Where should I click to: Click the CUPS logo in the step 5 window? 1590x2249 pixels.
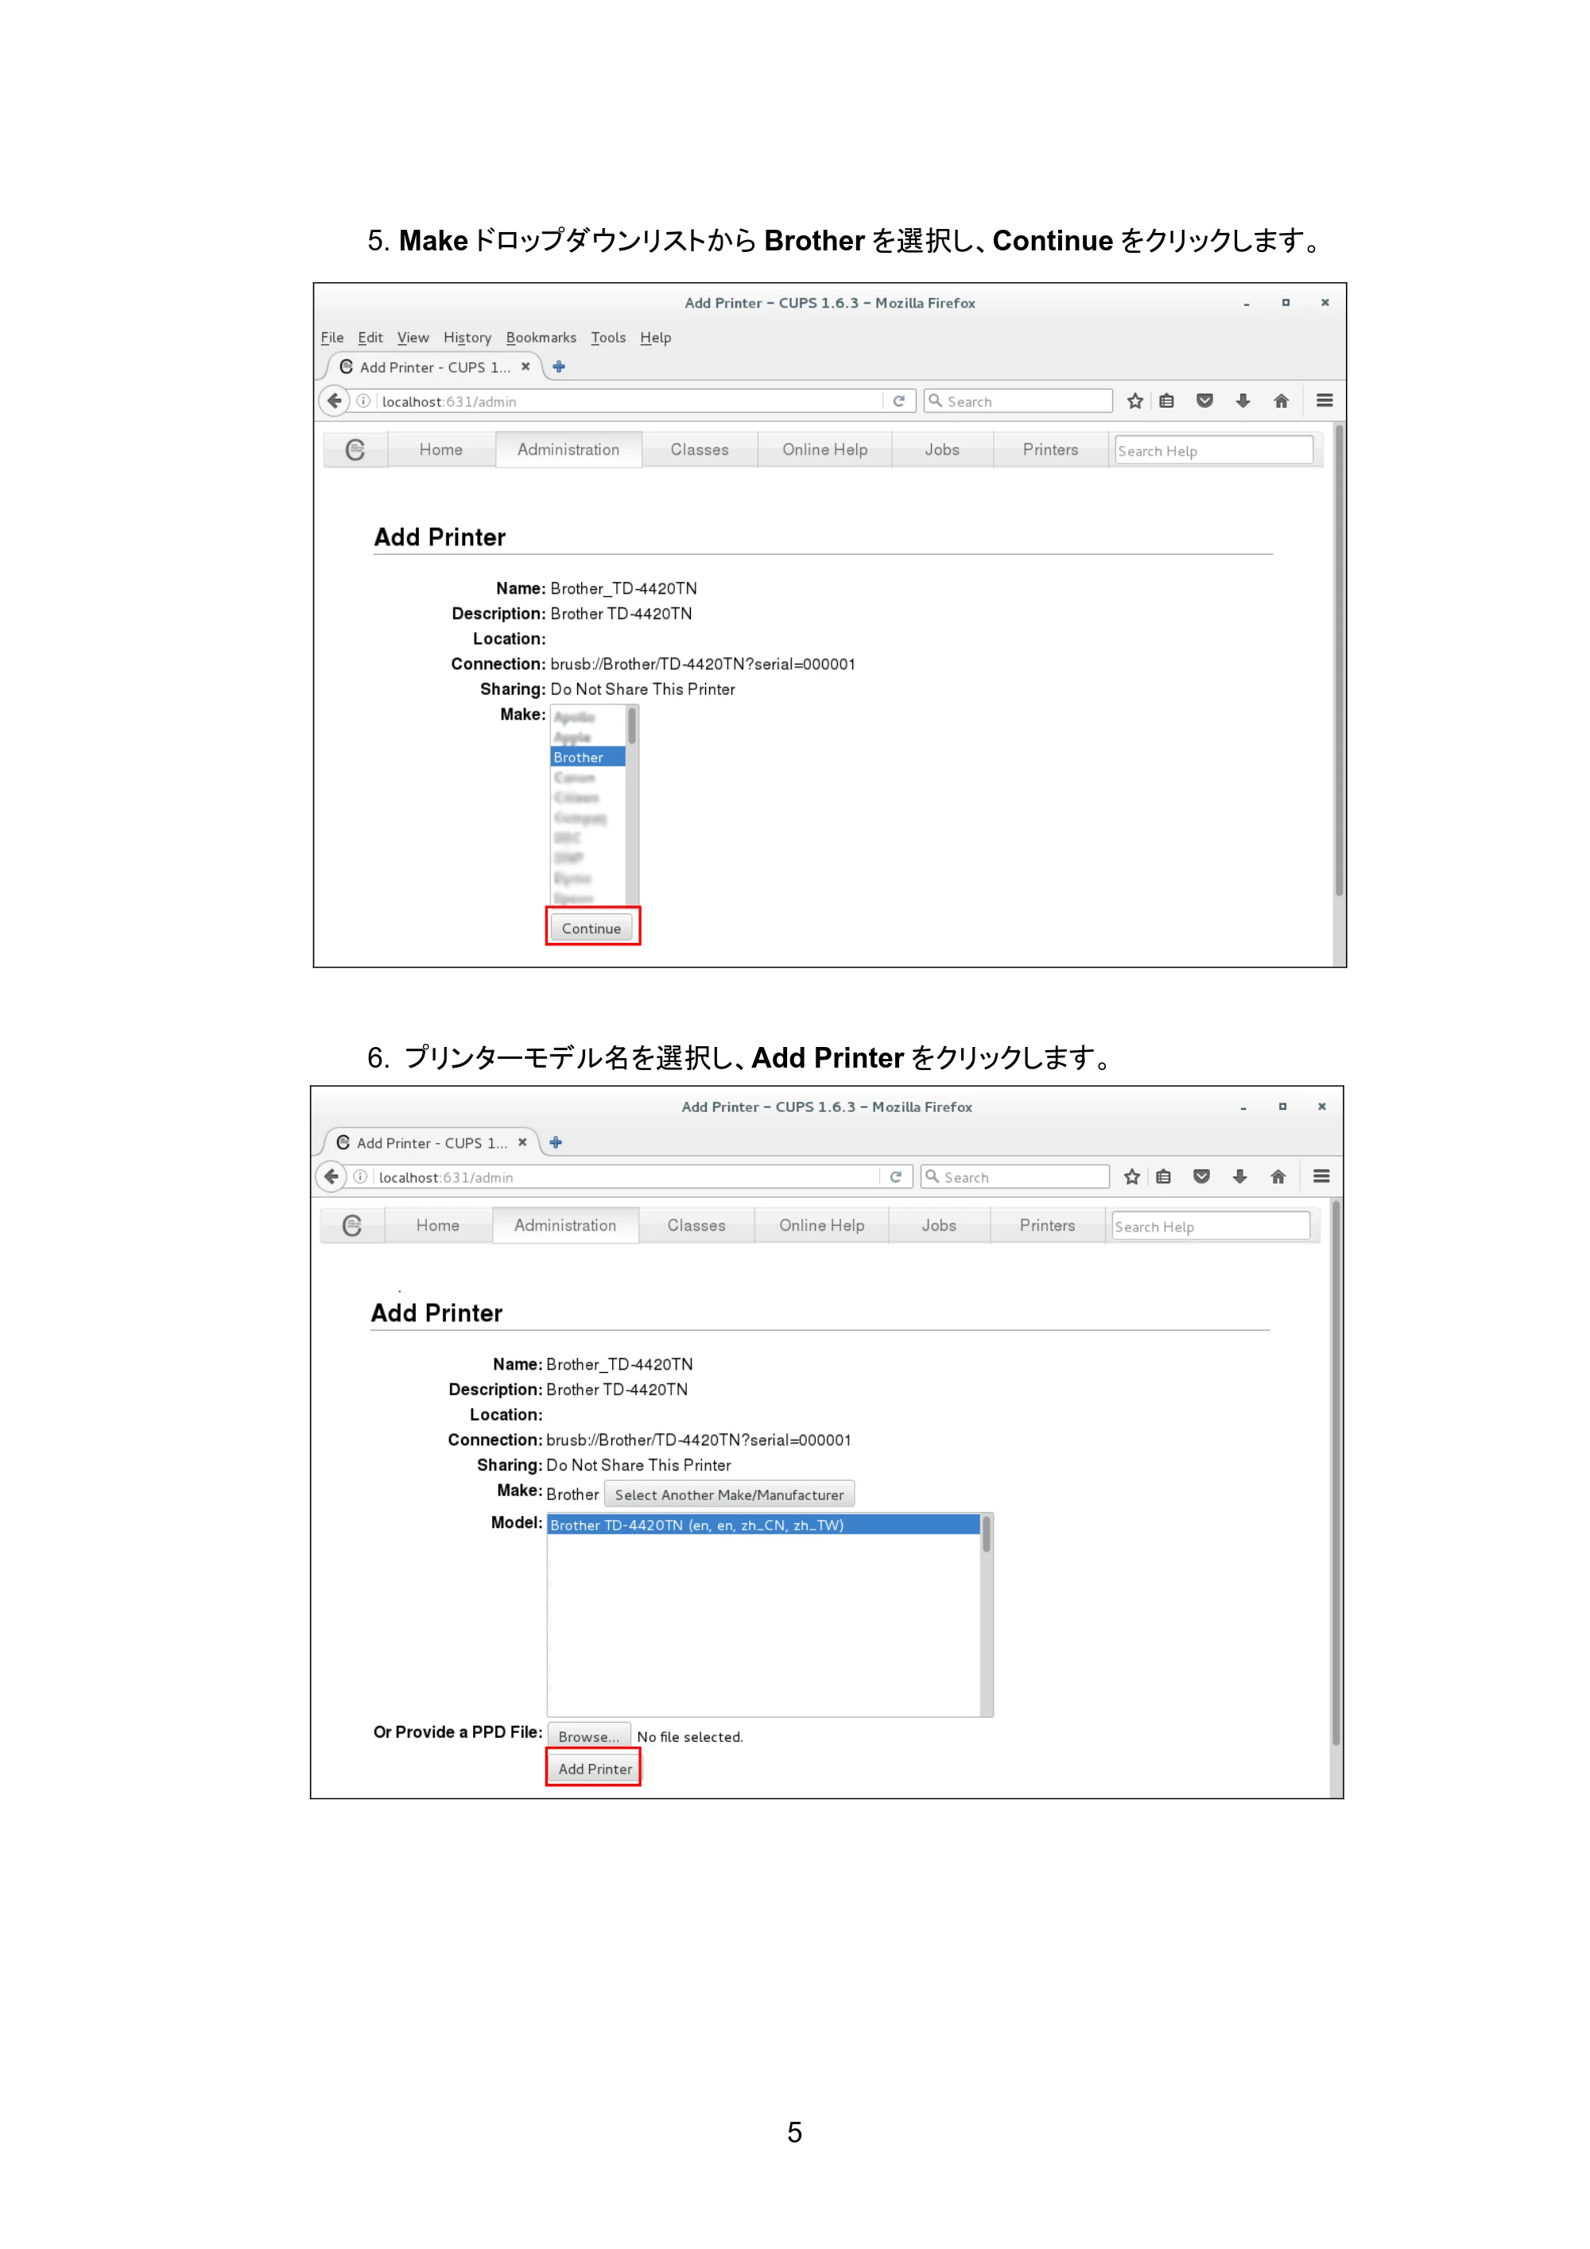[355, 450]
